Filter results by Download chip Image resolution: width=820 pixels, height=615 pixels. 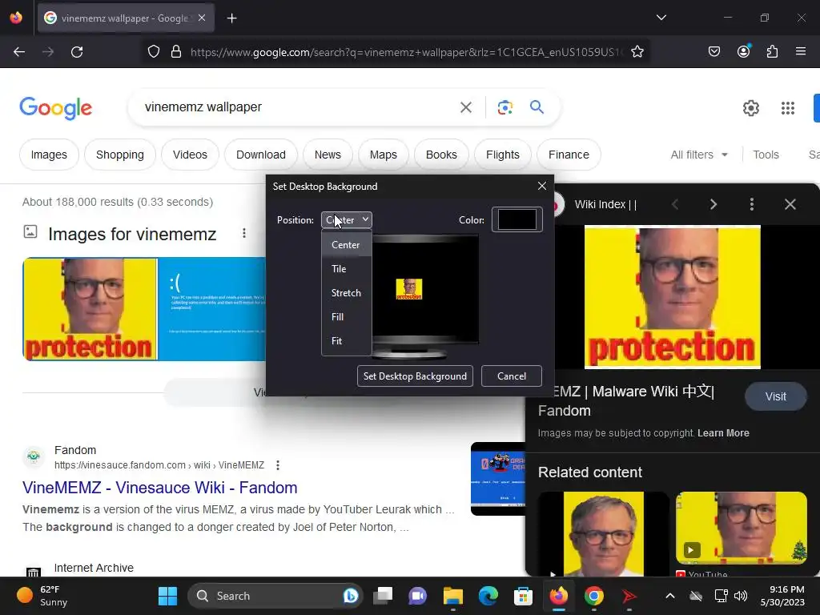pyautogui.click(x=261, y=155)
